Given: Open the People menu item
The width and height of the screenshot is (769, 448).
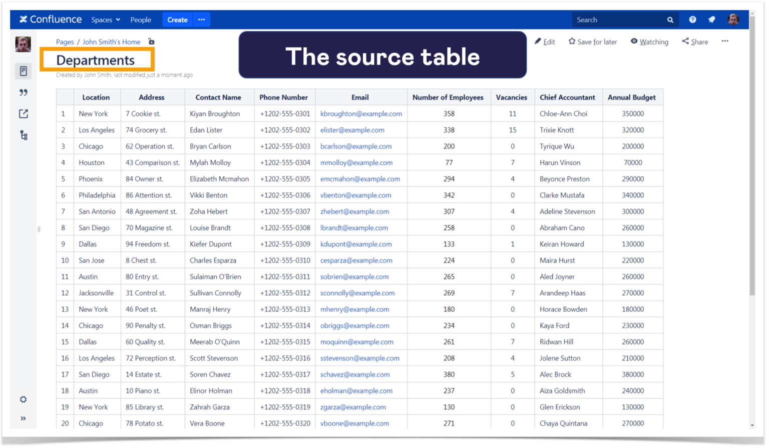Looking at the screenshot, I should coord(141,19).
